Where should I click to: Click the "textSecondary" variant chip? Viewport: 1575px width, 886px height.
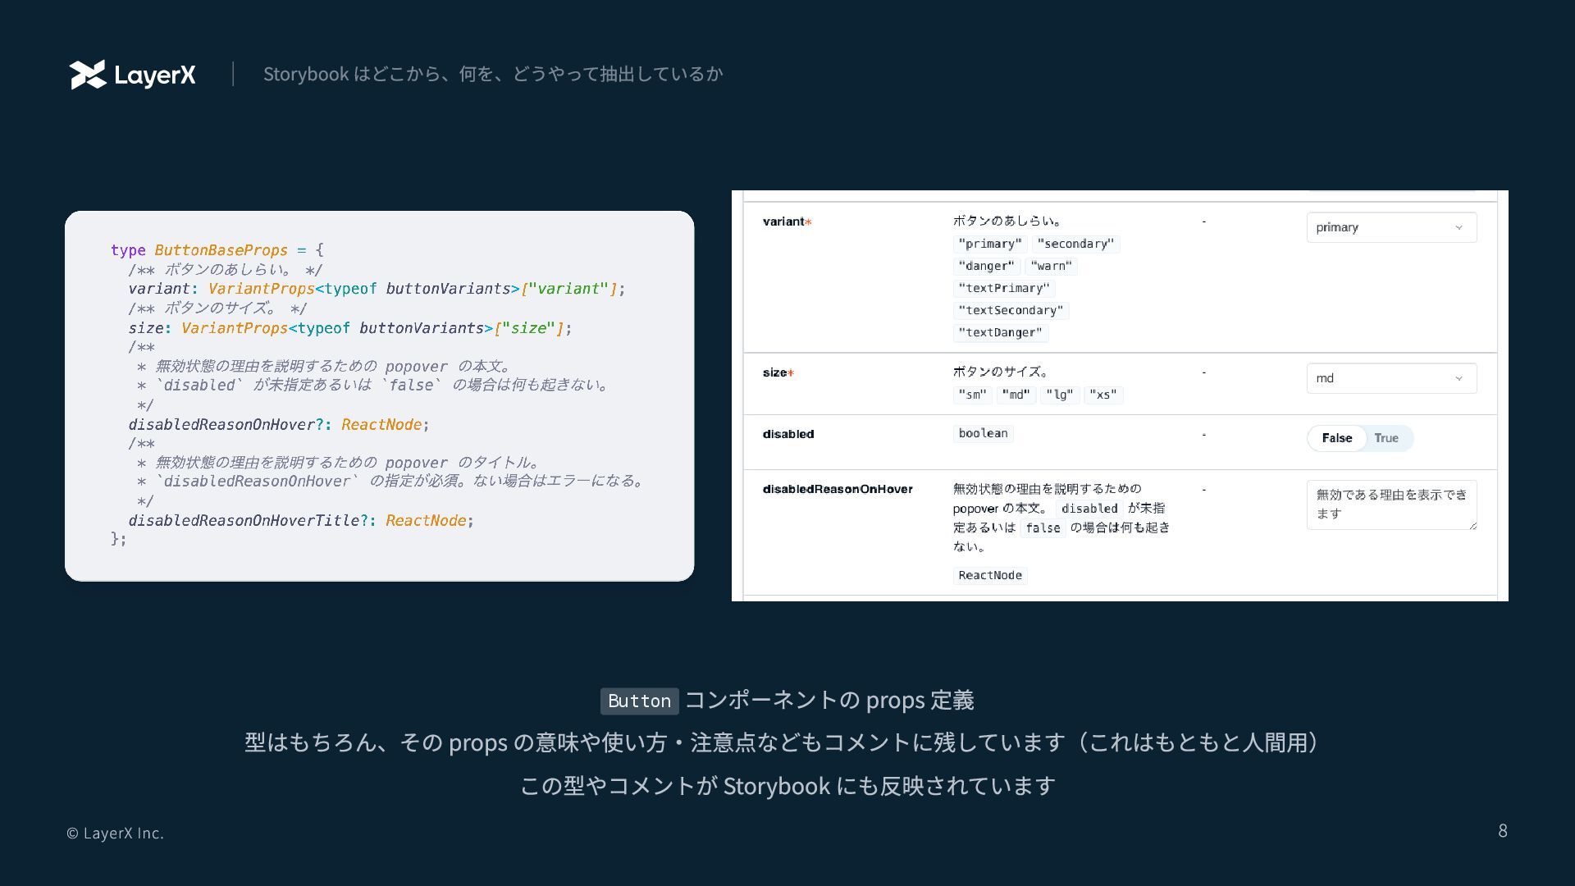1011,310
